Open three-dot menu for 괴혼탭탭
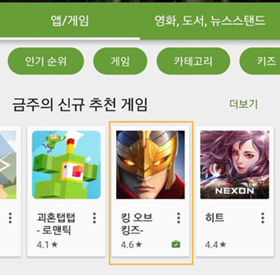Image resolution: width=280 pixels, height=275 pixels. click(x=95, y=218)
